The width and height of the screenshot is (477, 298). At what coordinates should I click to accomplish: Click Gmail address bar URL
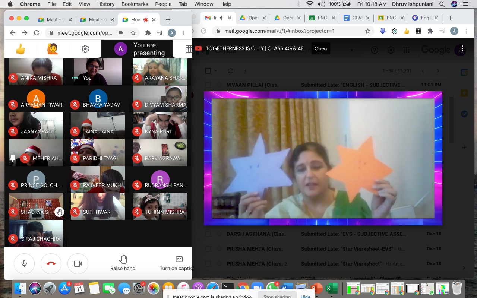click(x=279, y=31)
